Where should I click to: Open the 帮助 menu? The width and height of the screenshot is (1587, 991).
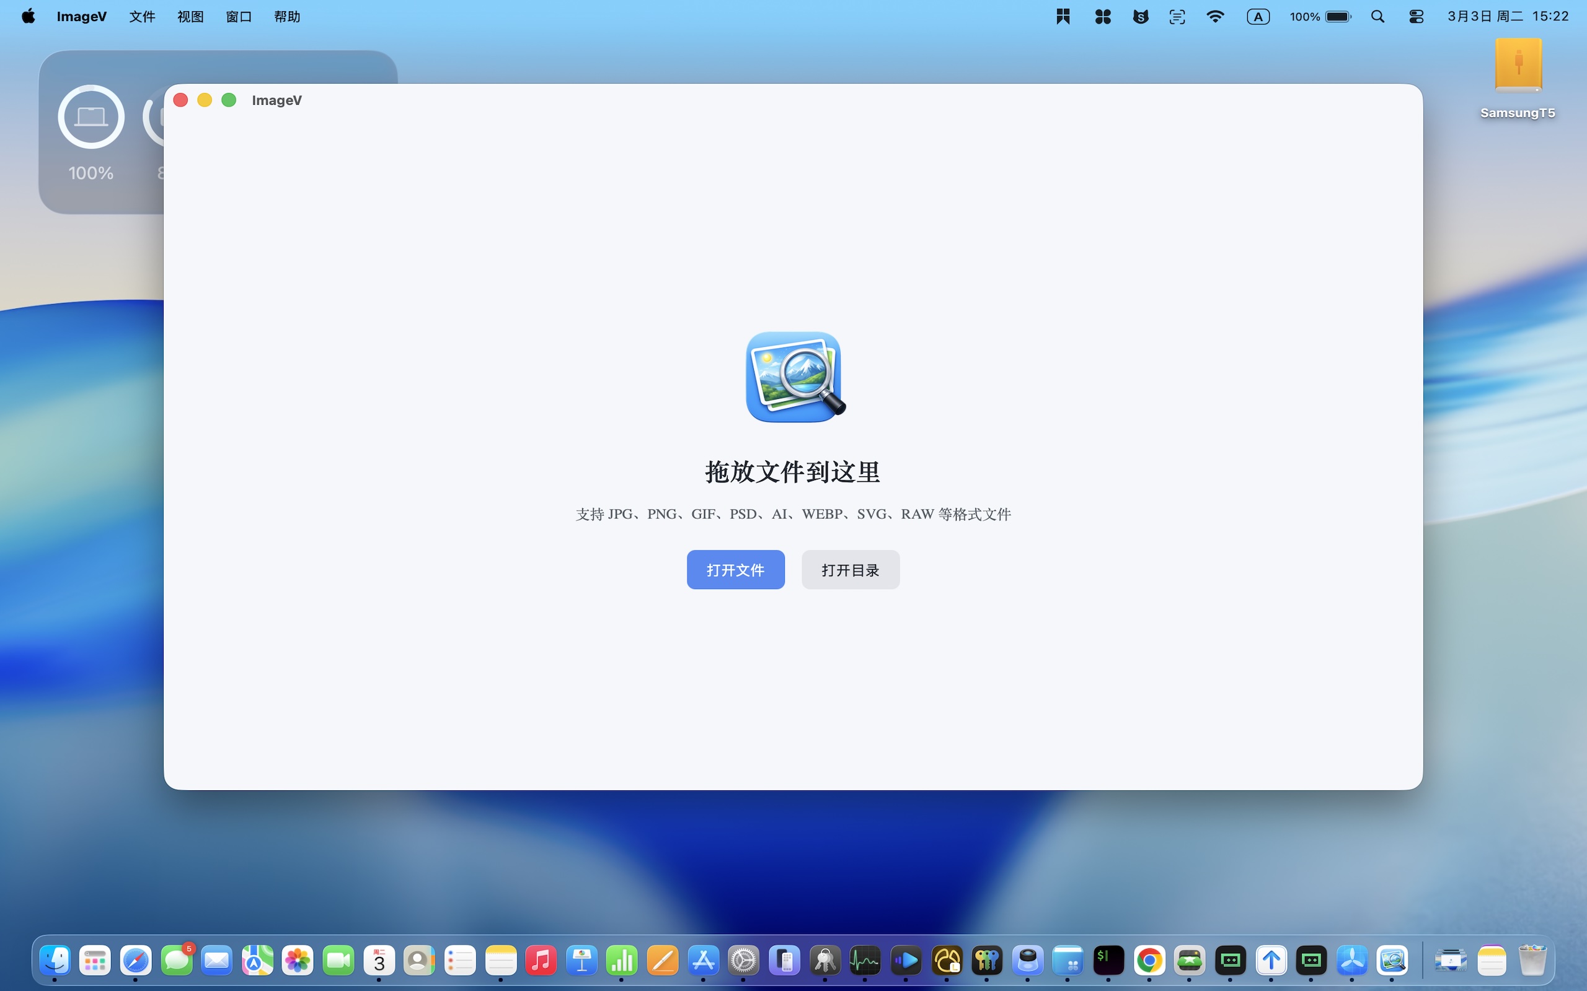(x=287, y=16)
